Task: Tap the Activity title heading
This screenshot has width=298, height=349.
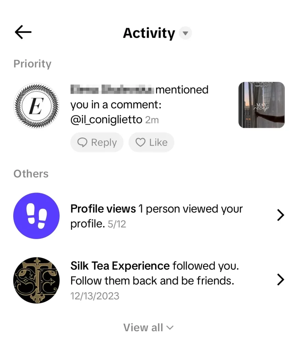Action: click(149, 33)
